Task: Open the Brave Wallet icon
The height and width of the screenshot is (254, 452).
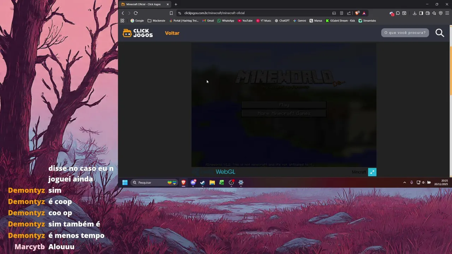Action: (428, 13)
